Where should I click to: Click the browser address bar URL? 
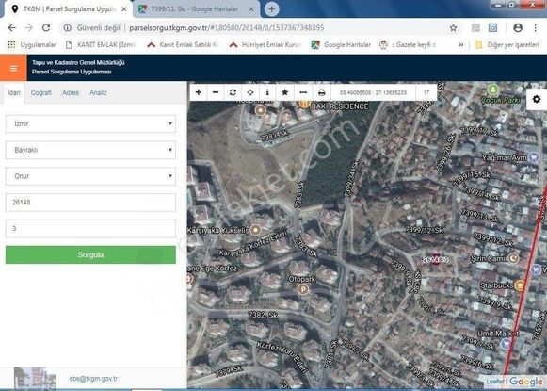[227, 28]
